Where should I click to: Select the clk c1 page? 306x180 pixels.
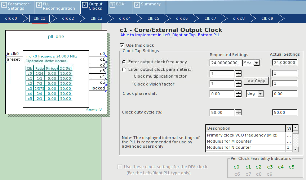(x=39, y=18)
